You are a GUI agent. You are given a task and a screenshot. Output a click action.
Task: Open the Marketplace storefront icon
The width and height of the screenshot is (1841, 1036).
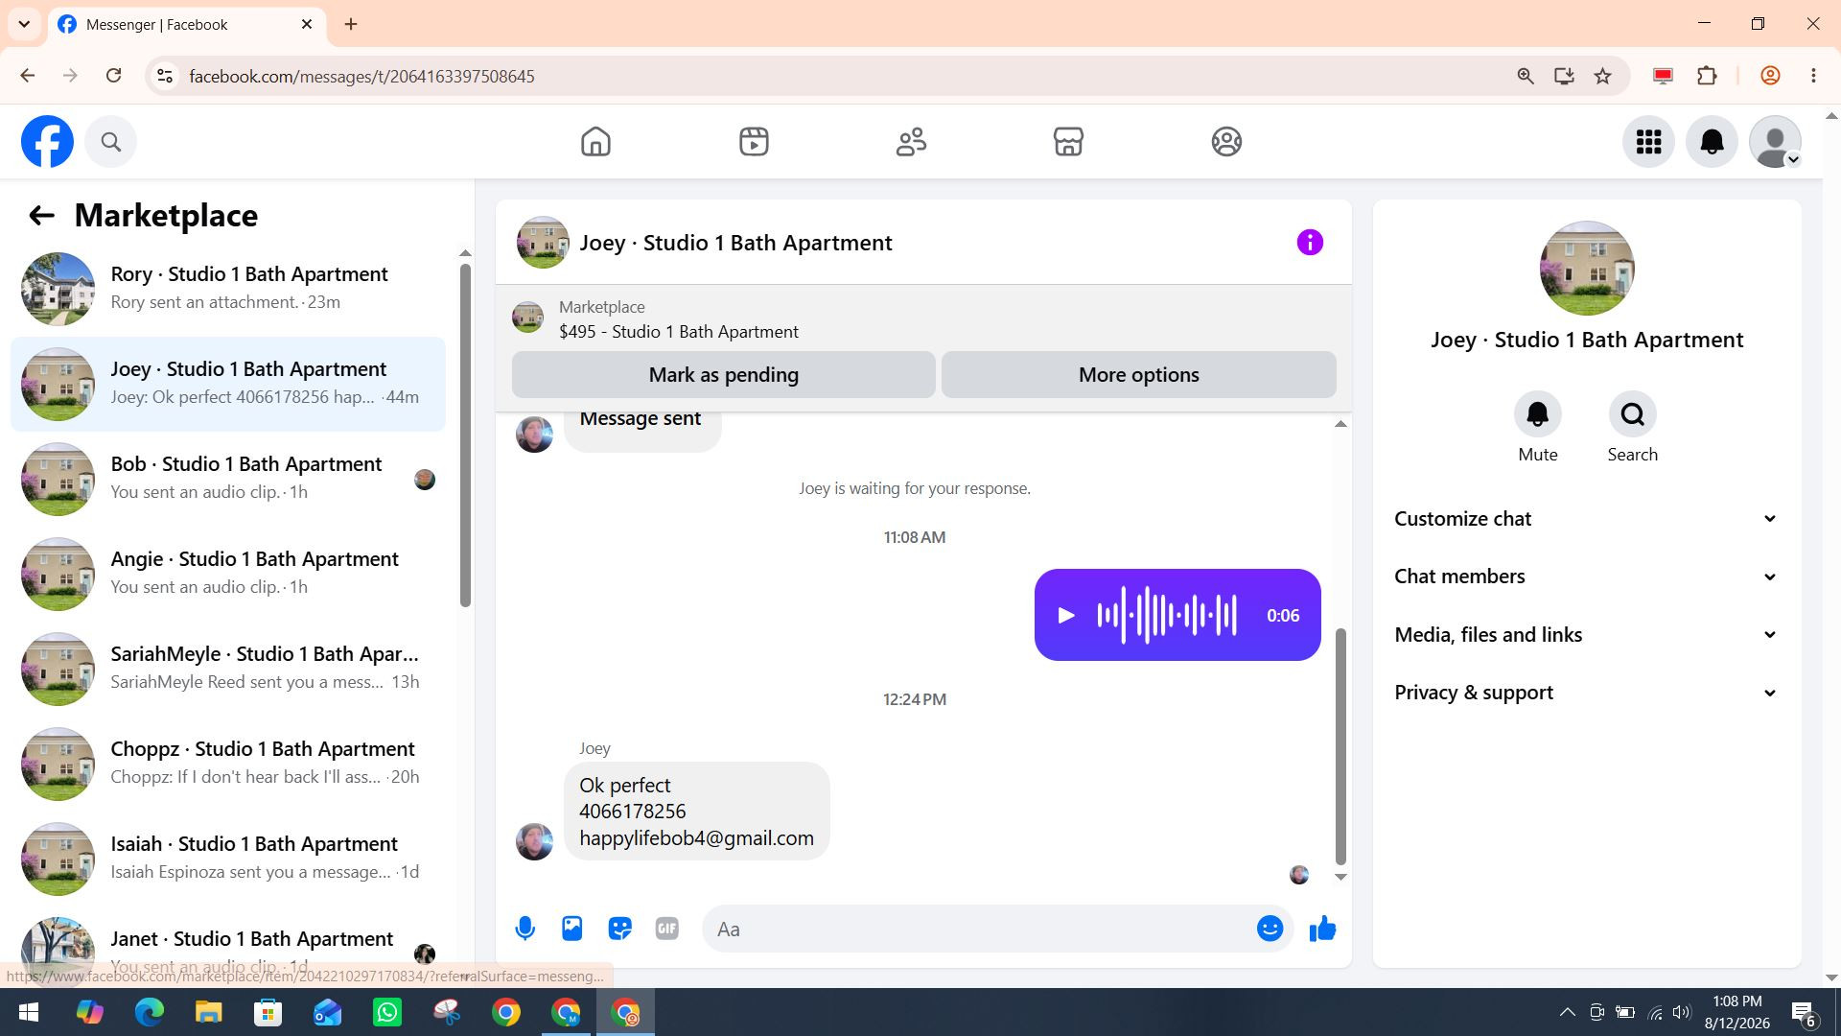coord(1068,142)
